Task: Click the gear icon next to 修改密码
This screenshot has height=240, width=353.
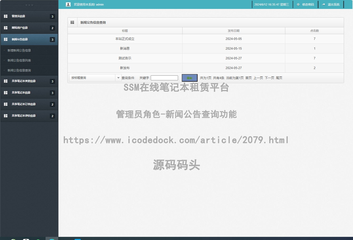Action: (298, 4)
